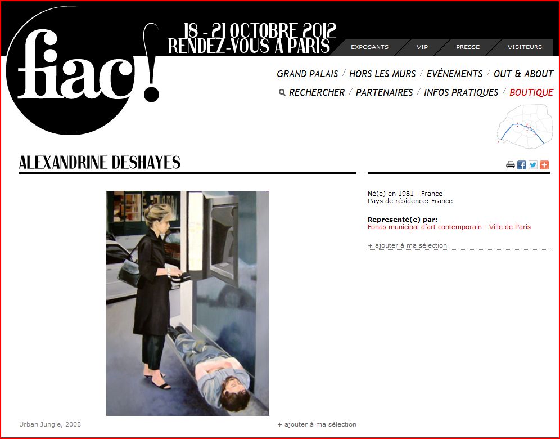Select Hors les Murs menu item

382,74
